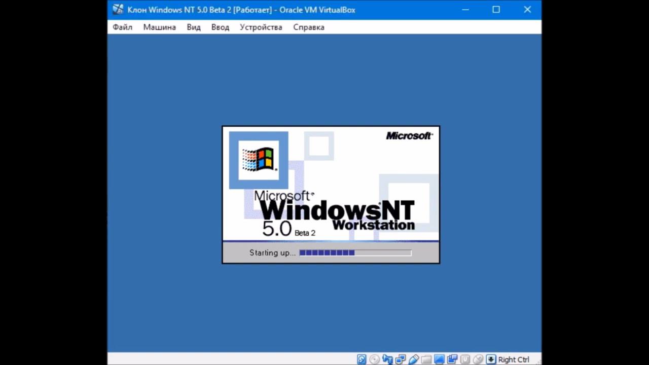Open the Ввод menu
Viewport: 649px width, 365px height.
pos(220,27)
